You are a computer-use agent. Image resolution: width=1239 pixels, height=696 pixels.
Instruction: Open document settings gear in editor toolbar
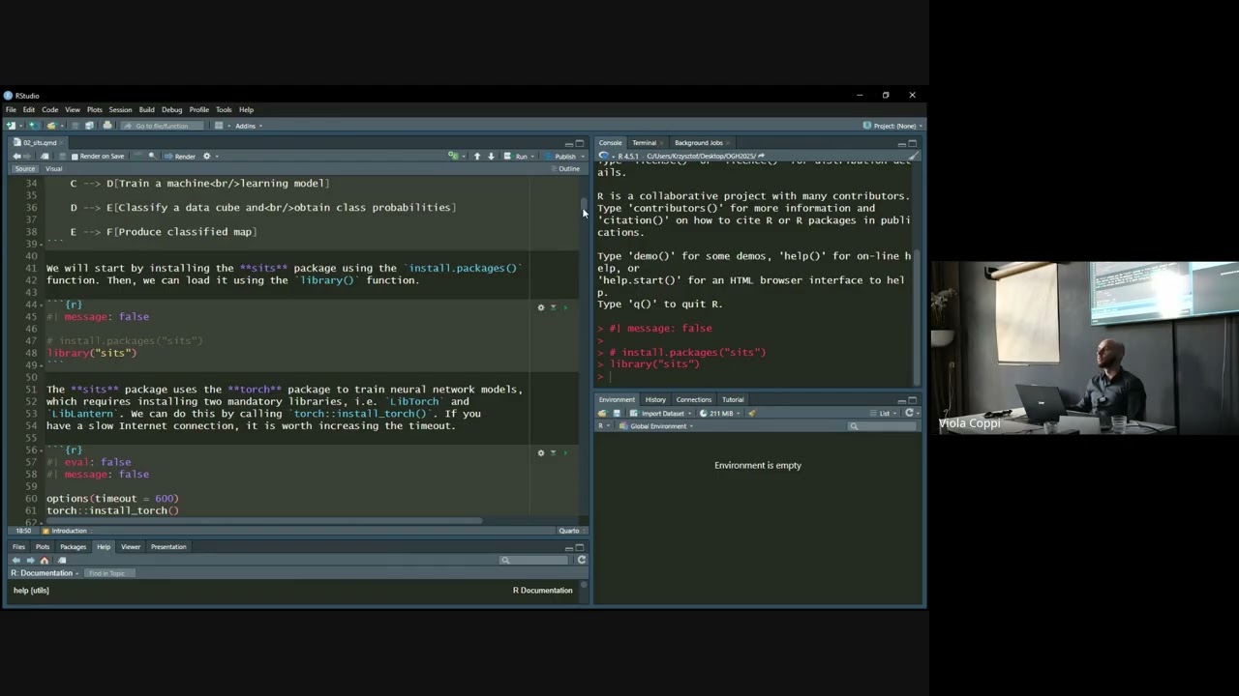point(205,156)
